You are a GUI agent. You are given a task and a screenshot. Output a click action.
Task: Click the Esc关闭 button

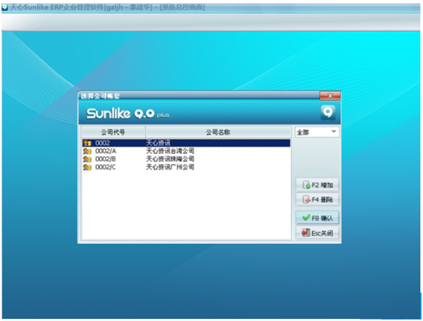point(318,233)
